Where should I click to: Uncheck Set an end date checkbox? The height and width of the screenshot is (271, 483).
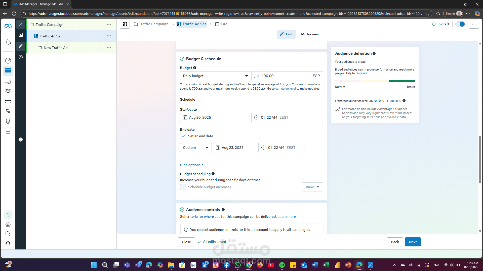[x=183, y=136]
